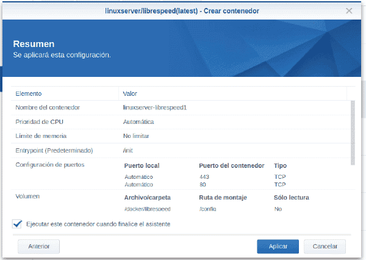Select the 'Prioridad de CPU' row label

click(39, 121)
